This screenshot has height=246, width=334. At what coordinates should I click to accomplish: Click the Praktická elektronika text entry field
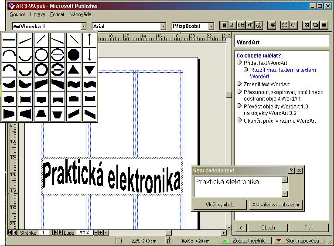click(238, 187)
